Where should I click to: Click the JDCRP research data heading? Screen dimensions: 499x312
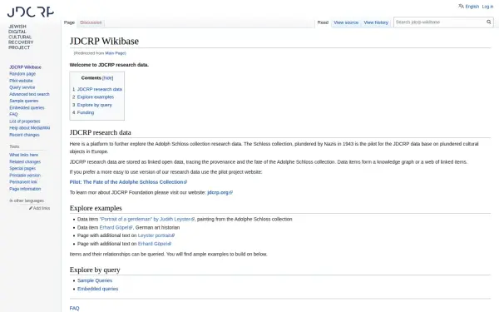tap(101, 132)
